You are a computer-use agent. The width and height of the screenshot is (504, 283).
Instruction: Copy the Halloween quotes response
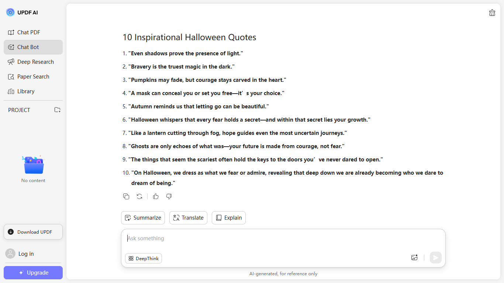(x=126, y=196)
